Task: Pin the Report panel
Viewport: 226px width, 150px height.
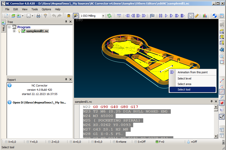Action: click(66, 79)
